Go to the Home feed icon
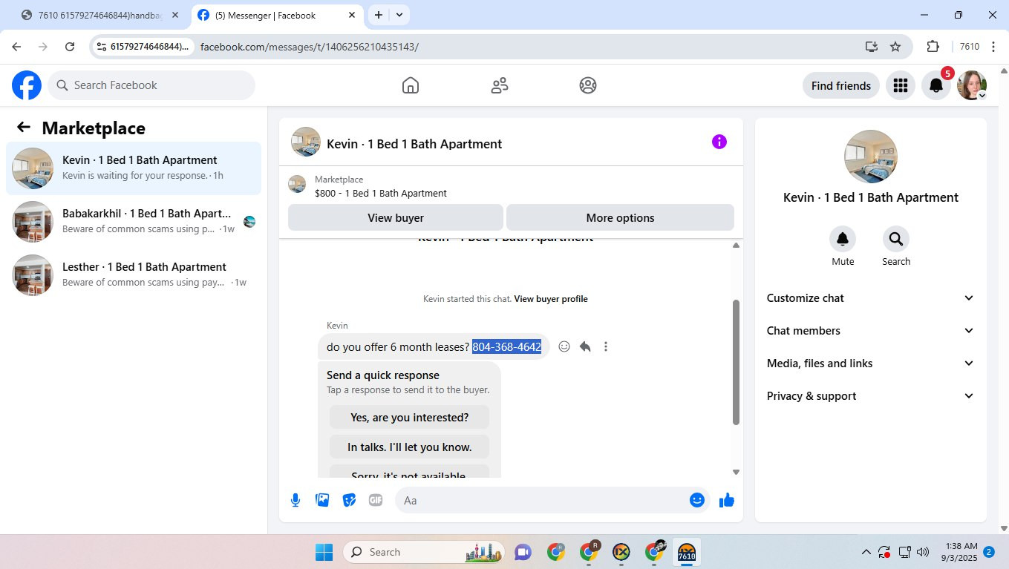1009x569 pixels. pyautogui.click(x=411, y=85)
